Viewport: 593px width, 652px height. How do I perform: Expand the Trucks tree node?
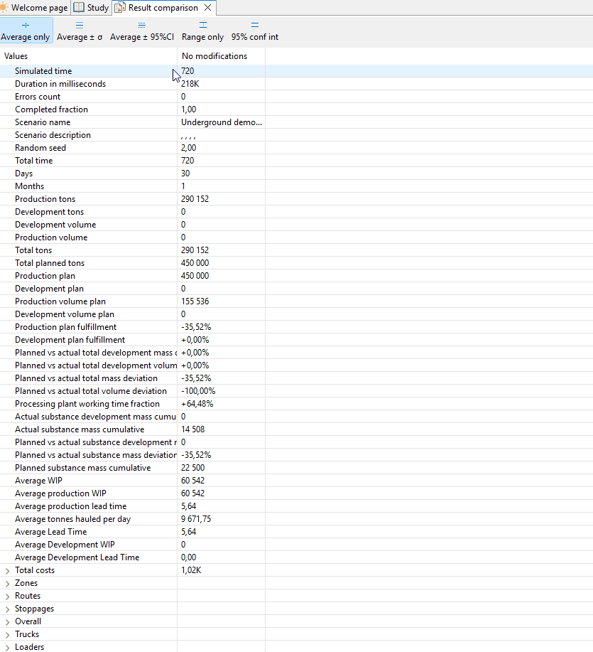pos(8,635)
